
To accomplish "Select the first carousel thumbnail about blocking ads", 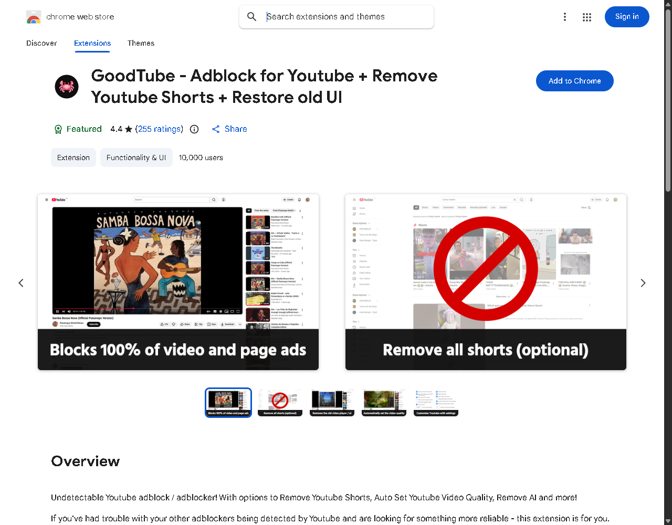I will 228,403.
